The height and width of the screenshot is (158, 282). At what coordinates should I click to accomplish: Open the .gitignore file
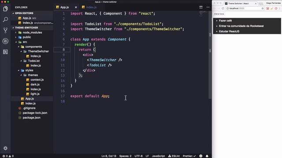[x=29, y=108]
